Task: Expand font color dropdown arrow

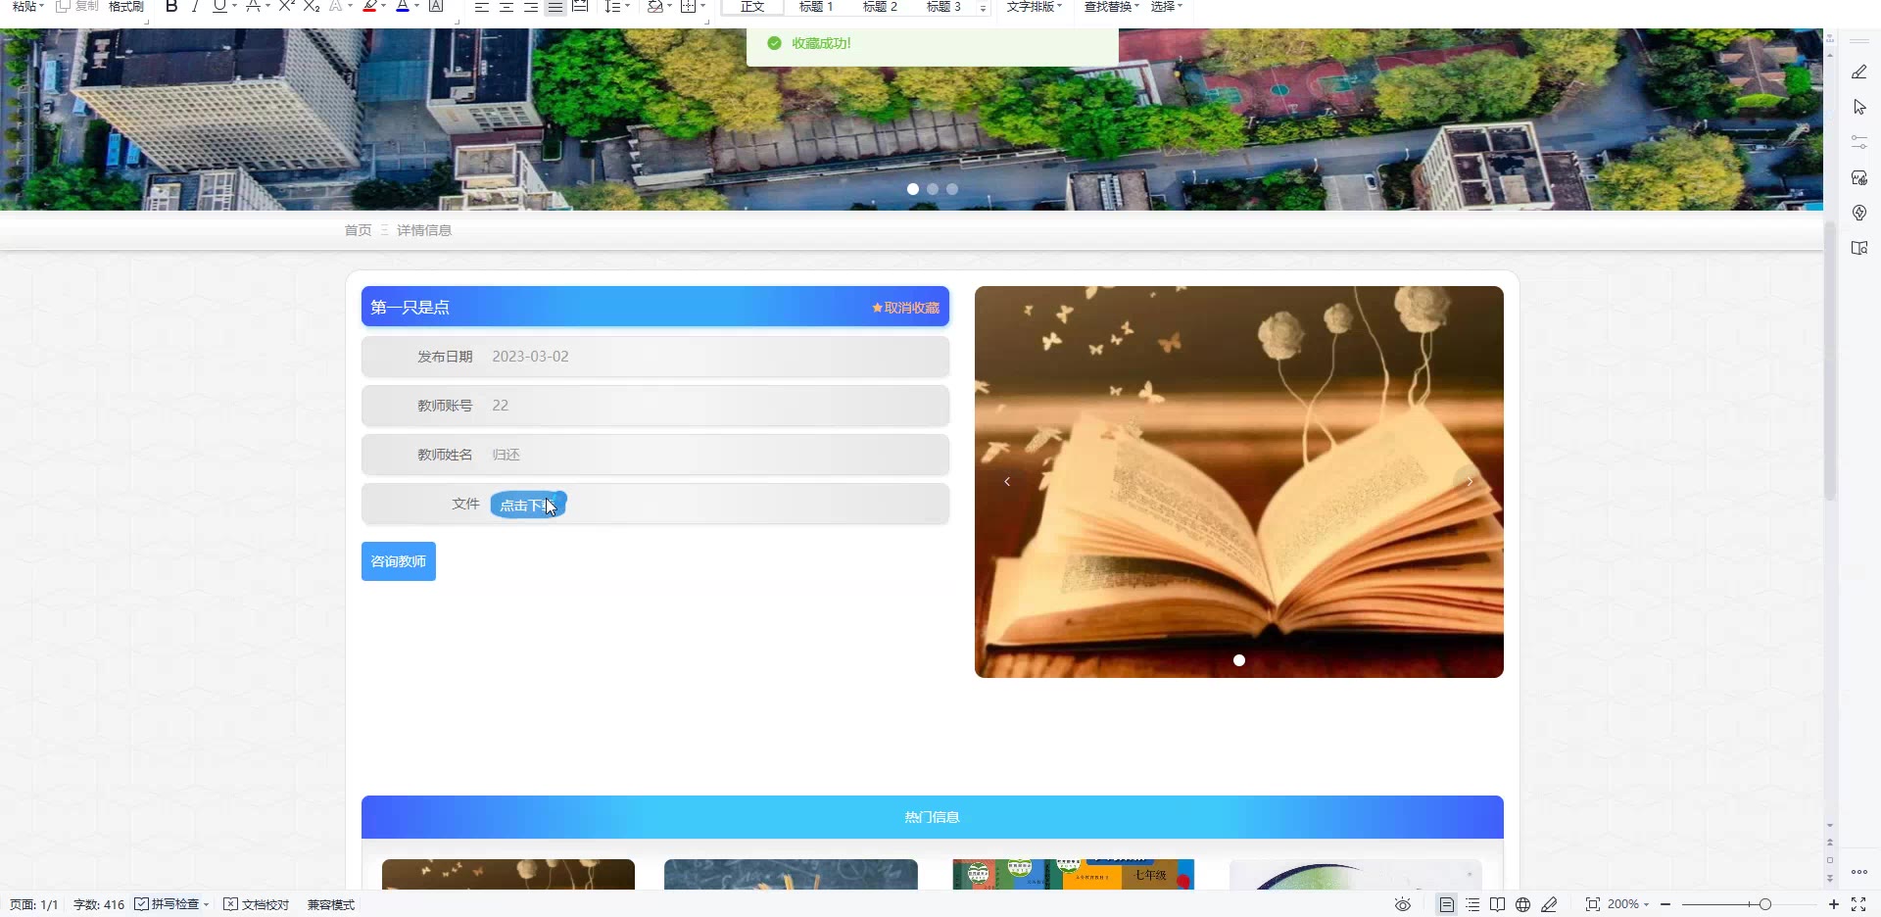Action: click(416, 6)
